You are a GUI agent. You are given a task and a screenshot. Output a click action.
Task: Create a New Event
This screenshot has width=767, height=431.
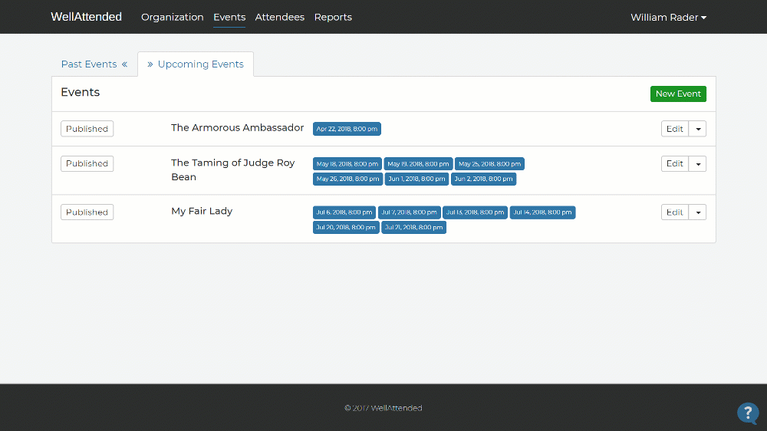[x=678, y=94]
